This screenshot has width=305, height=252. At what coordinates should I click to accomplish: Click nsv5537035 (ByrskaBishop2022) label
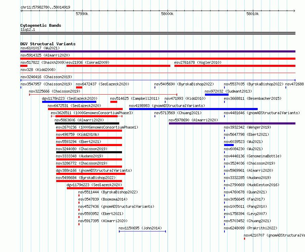coord(254,84)
